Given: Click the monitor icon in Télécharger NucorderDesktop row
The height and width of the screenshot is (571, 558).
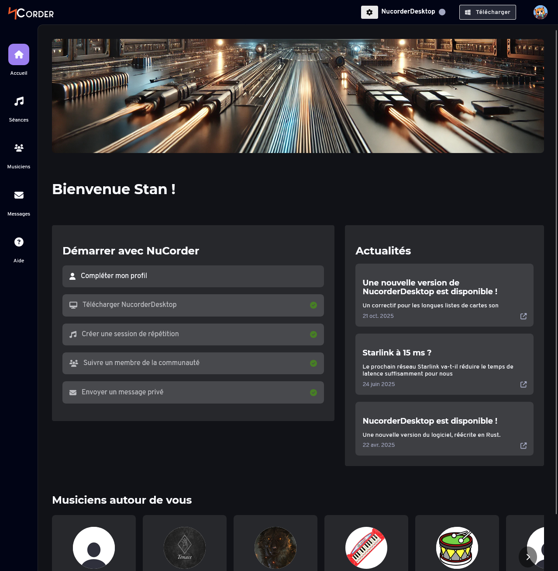Looking at the screenshot, I should tap(73, 305).
